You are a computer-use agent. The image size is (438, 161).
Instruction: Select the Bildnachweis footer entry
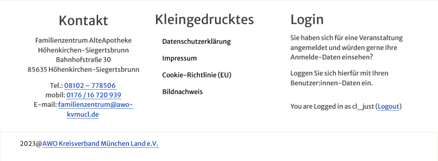[182, 92]
